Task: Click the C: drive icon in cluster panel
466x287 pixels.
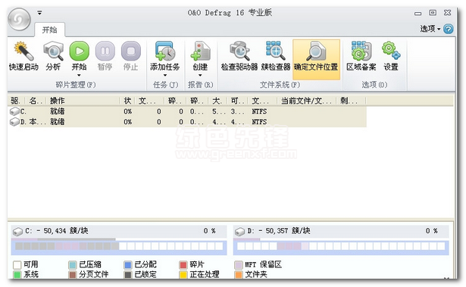Action: [x=17, y=232]
